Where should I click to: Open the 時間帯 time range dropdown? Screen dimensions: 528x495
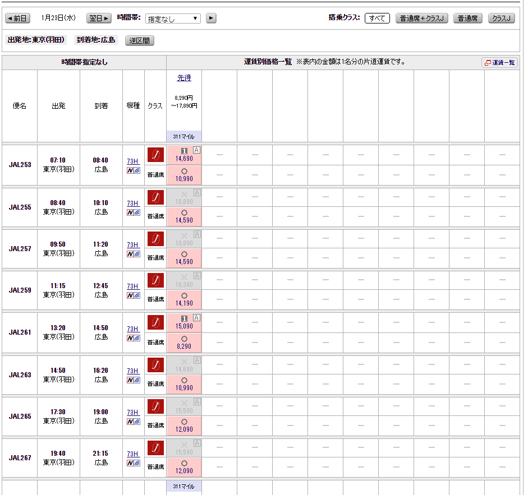(x=173, y=18)
